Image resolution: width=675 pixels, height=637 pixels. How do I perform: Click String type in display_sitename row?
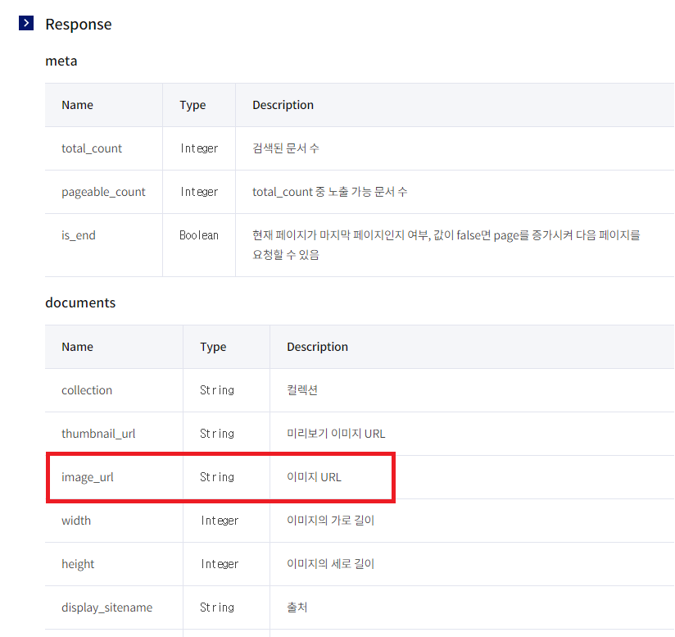(x=217, y=608)
